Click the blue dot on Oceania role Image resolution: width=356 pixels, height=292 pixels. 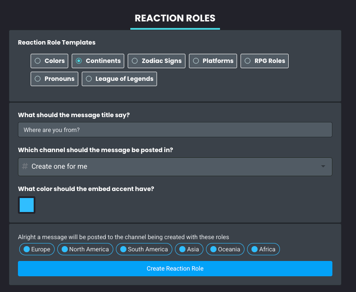214,249
